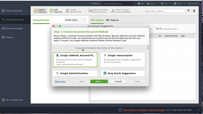
Task: Click the green zoom button of dialog
Action: 60,26
